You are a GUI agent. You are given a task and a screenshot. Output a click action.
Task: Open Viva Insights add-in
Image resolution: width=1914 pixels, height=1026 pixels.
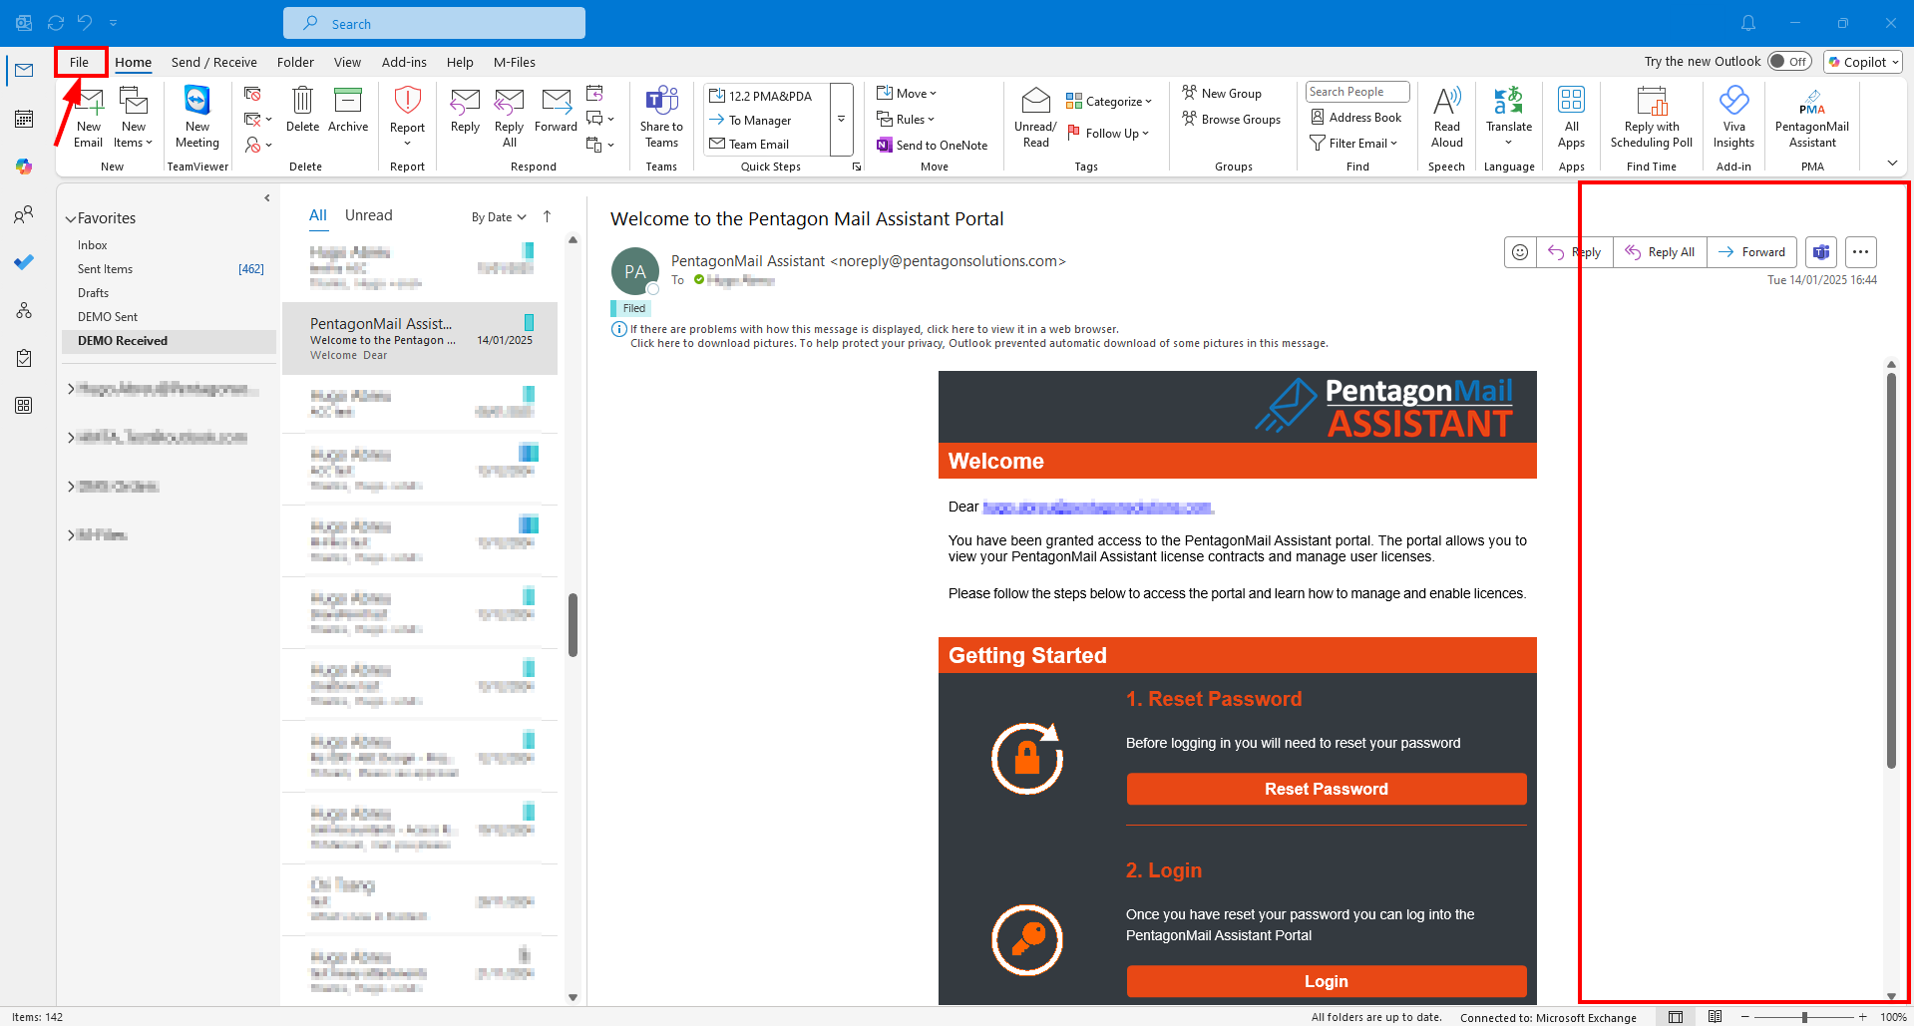coord(1733,115)
